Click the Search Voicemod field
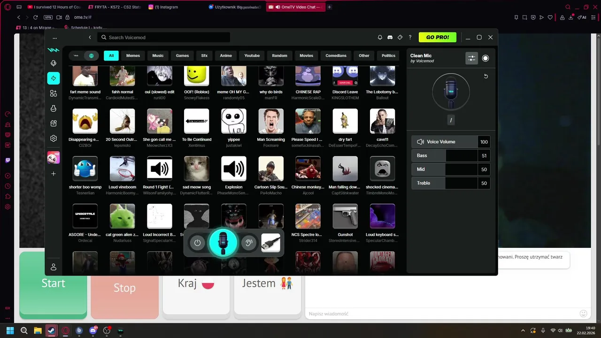 click(x=164, y=38)
